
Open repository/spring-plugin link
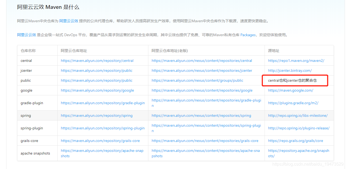pos(103,128)
